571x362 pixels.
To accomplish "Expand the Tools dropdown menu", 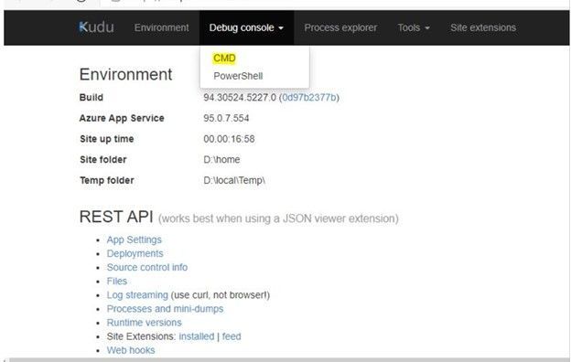I will point(414,27).
